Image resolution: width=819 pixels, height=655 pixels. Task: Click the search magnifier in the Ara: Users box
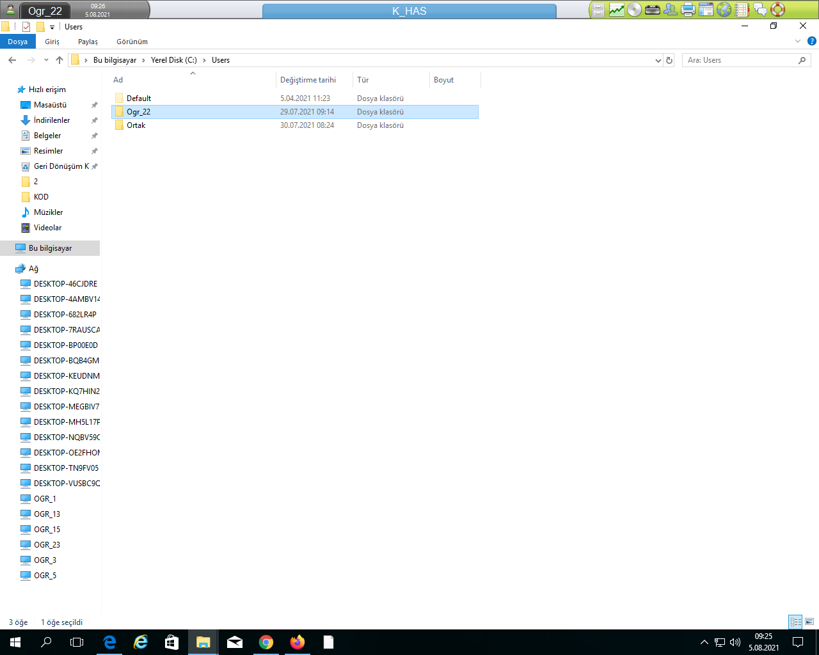802,60
